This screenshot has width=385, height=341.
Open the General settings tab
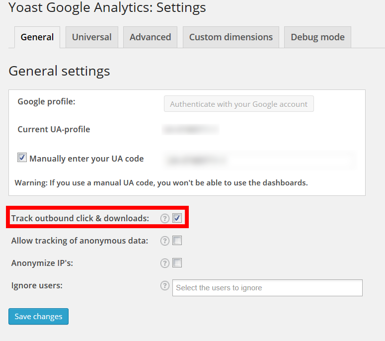(37, 37)
